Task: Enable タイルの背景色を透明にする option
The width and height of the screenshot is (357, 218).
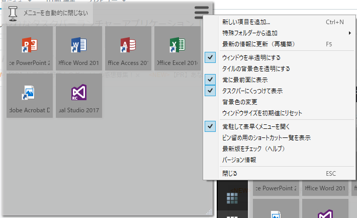Action: click(280, 68)
